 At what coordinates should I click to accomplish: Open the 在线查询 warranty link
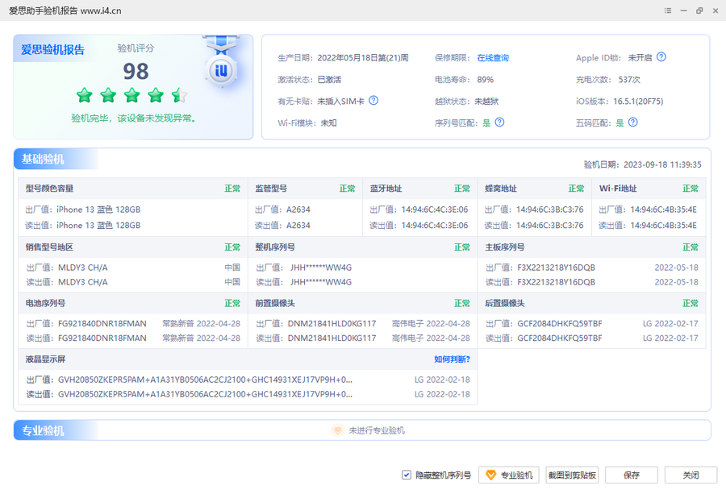[x=493, y=58]
